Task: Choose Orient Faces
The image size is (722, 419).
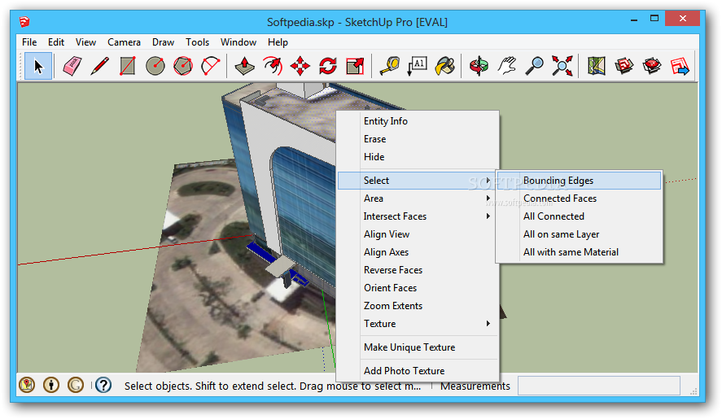Action: (418, 288)
